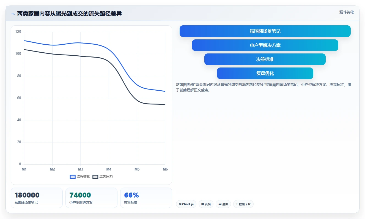This screenshot has width=365, height=219.
Task: Click the title 两类家居内容从曝光到成交的流失路径差异
Action: tap(69, 14)
